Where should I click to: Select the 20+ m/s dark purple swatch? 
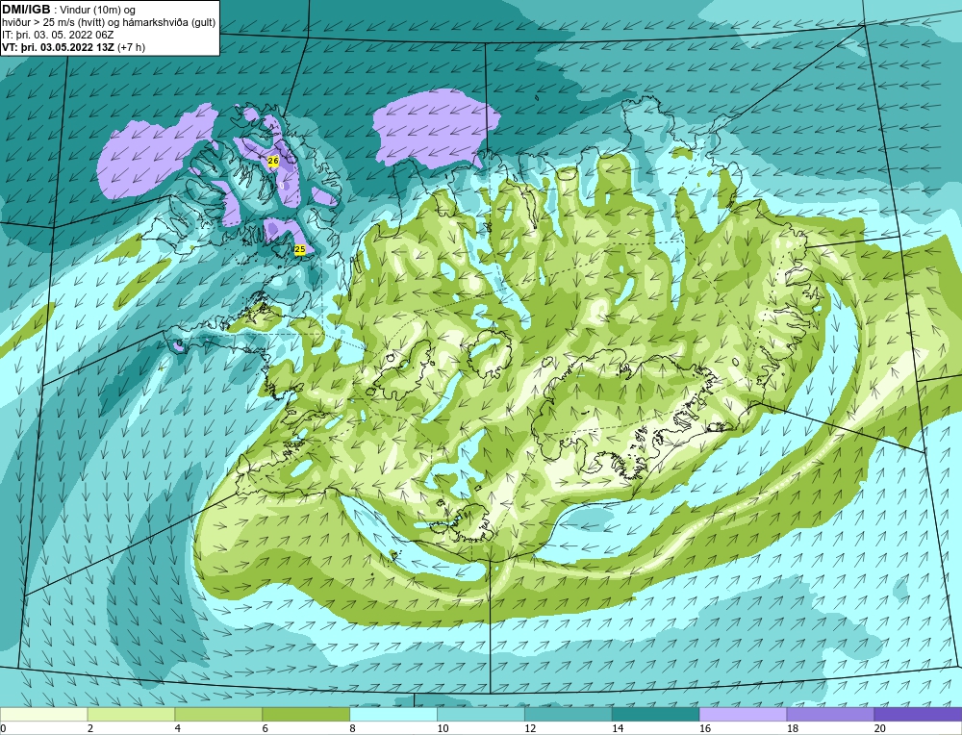[x=918, y=714]
